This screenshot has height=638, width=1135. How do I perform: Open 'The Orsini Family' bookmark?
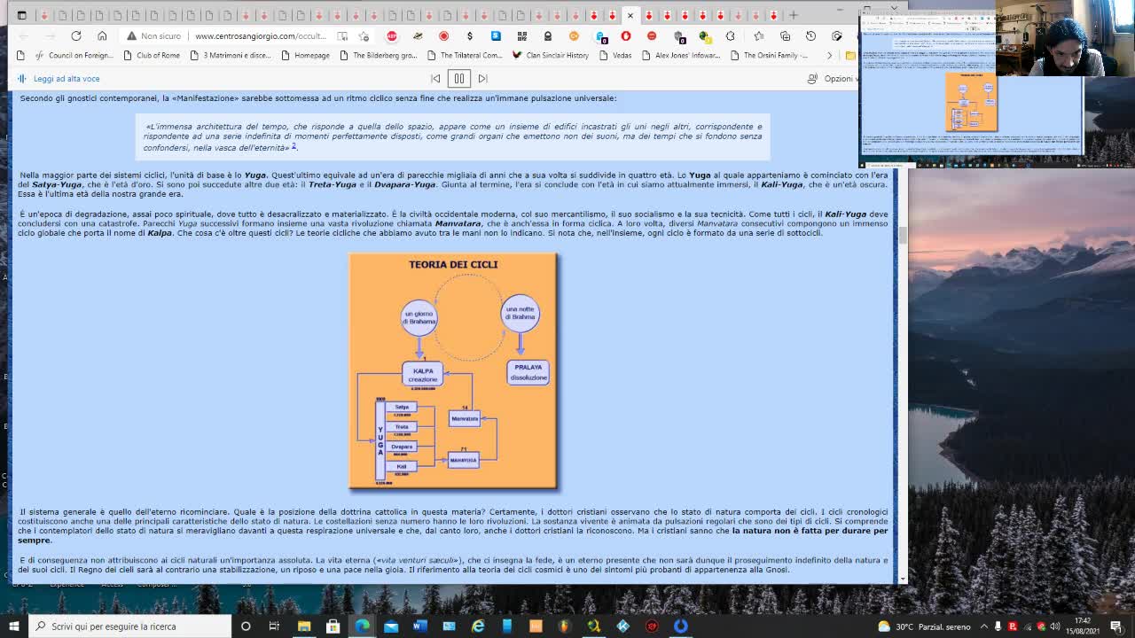pyautogui.click(x=770, y=55)
